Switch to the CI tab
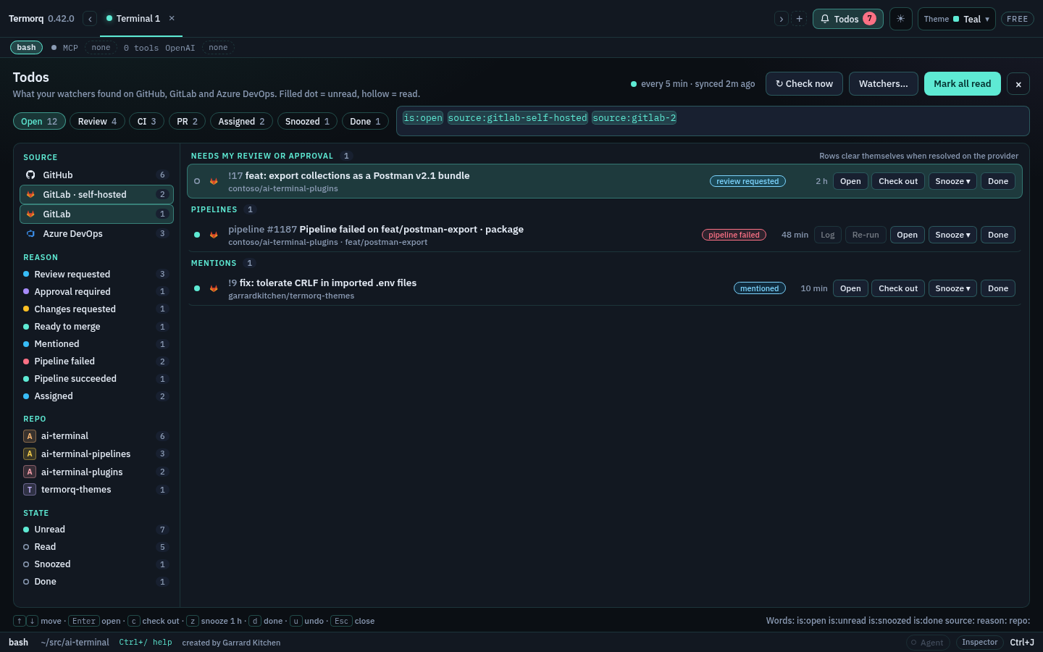 [147, 122]
